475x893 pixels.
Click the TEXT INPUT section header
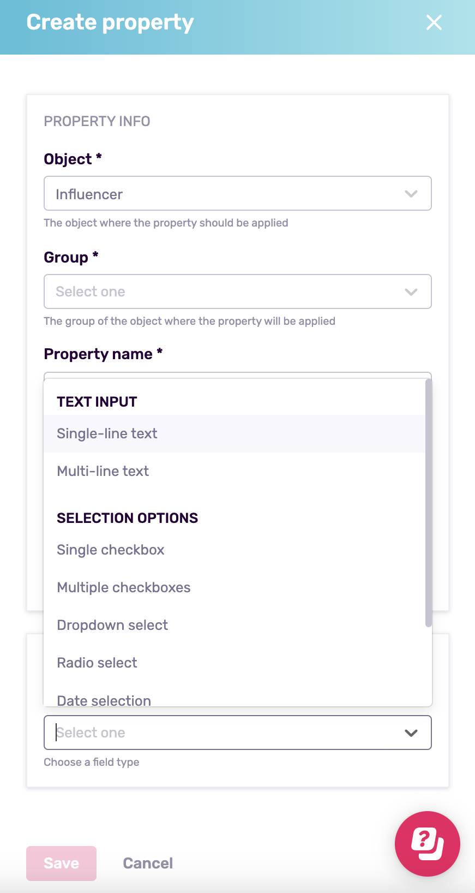click(97, 401)
